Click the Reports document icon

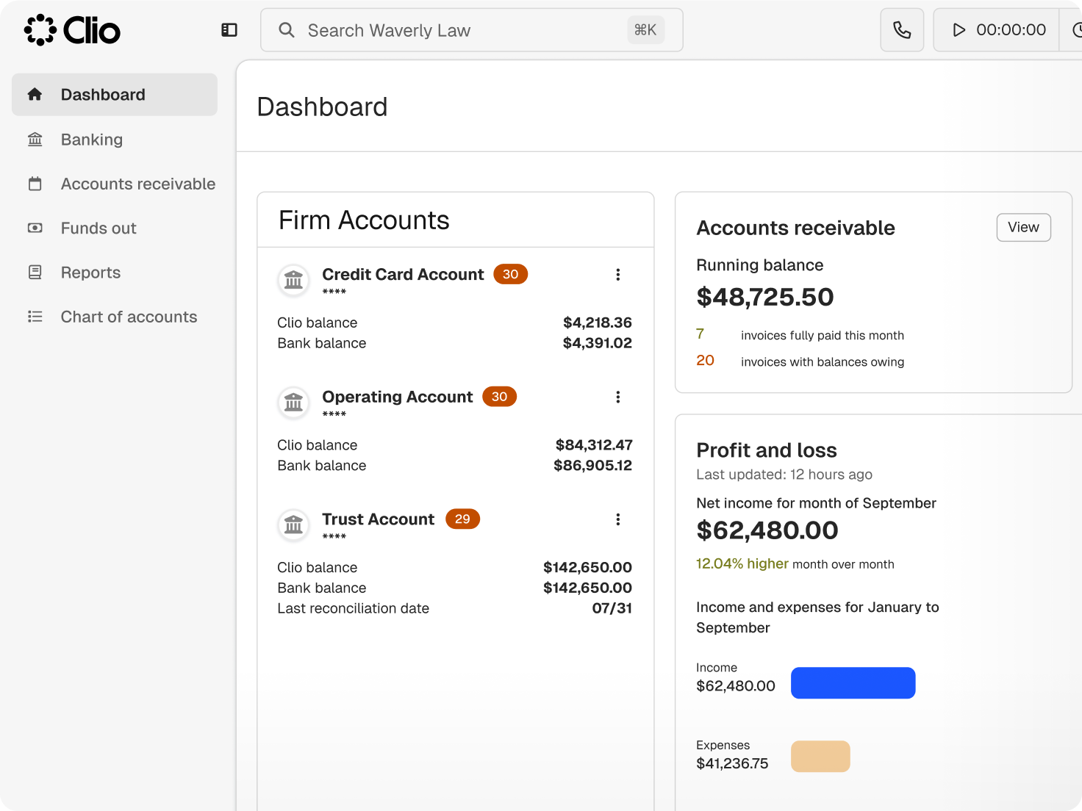pyautogui.click(x=35, y=273)
